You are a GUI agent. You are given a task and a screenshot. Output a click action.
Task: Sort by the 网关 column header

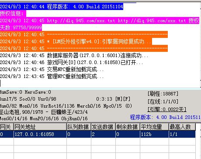click(7, 127)
